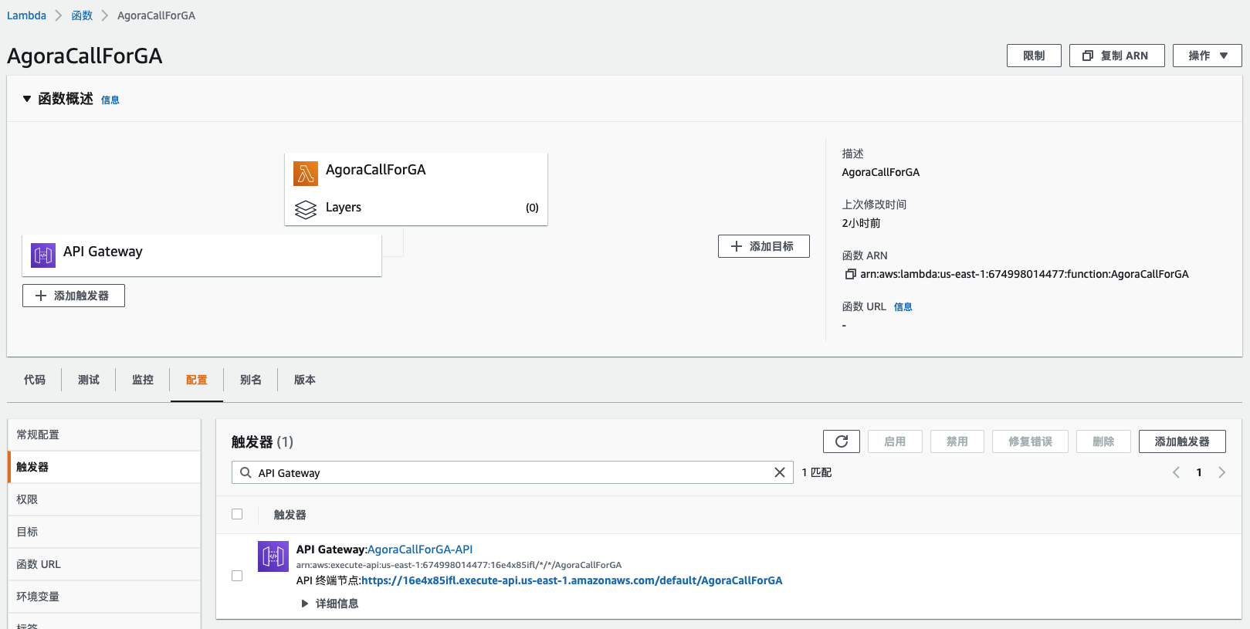This screenshot has width=1250, height=629.
Task: Click the 禁用 button
Action: tap(957, 441)
